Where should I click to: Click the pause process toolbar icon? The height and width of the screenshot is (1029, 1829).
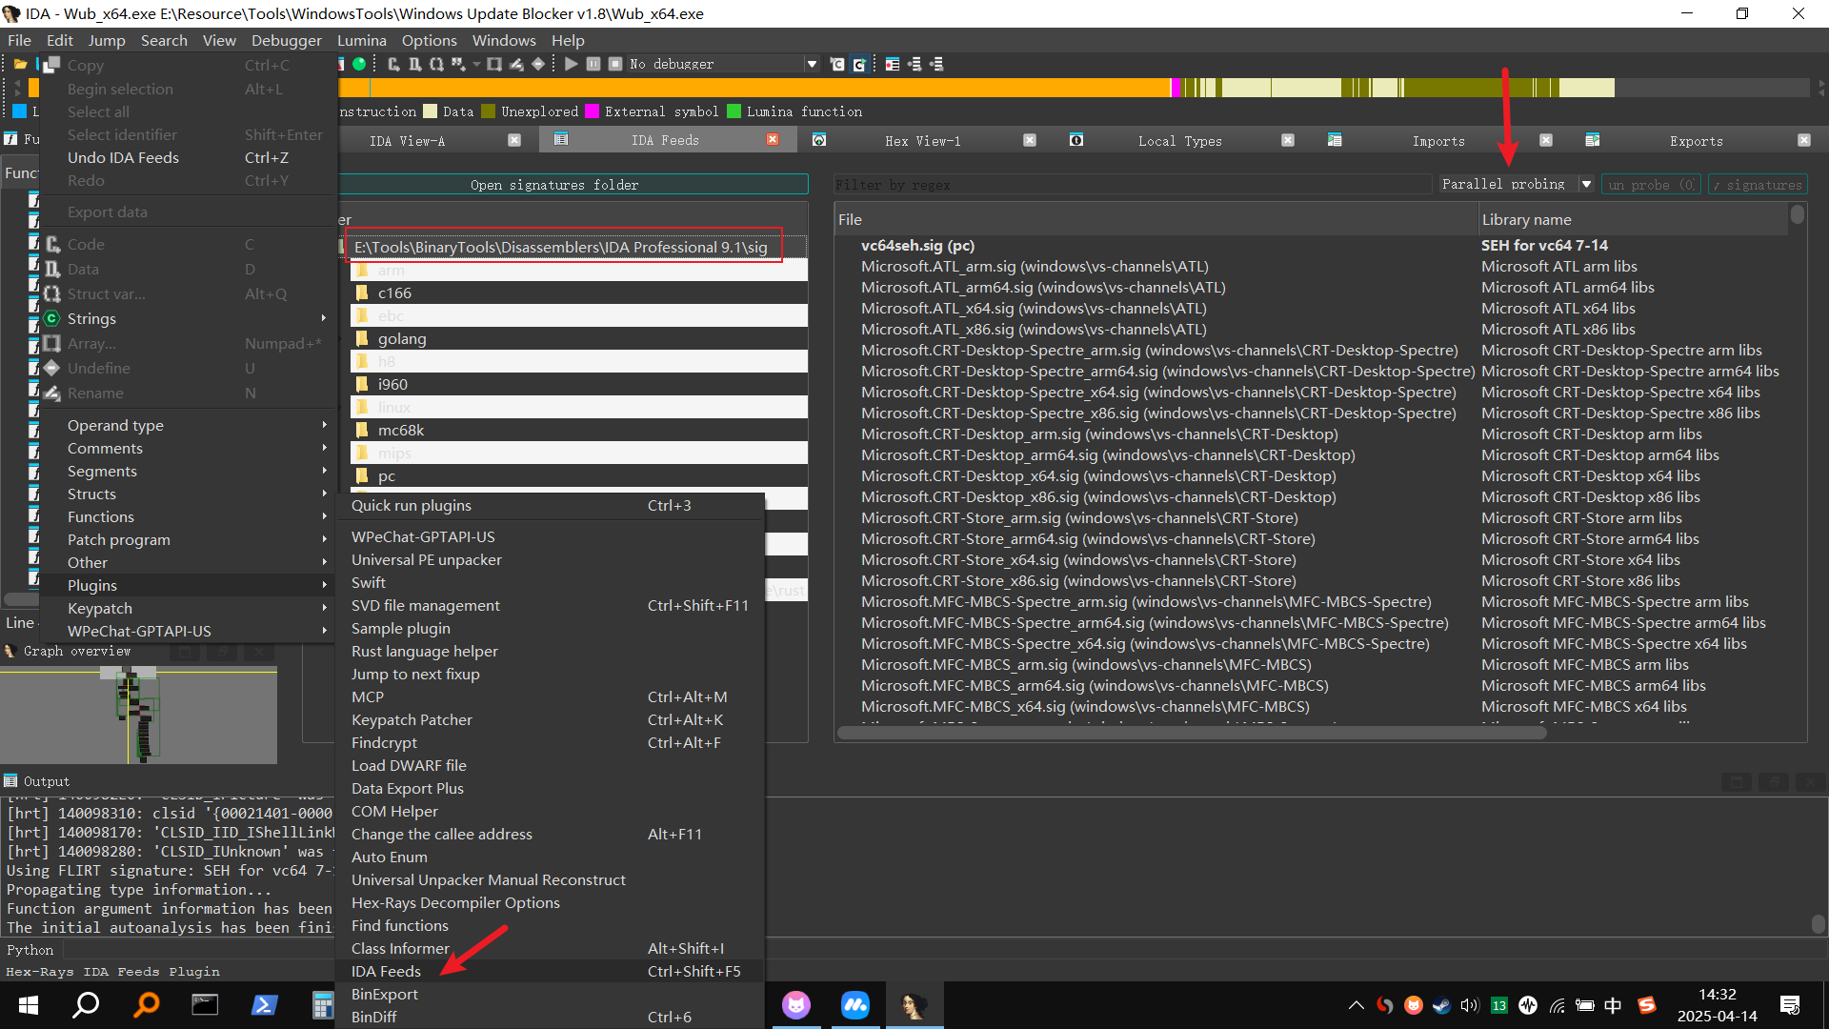click(593, 64)
